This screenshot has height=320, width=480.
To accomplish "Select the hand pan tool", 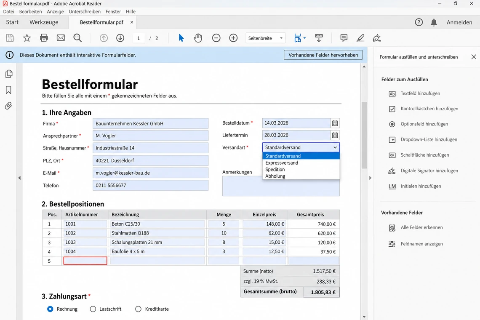I will 198,38.
